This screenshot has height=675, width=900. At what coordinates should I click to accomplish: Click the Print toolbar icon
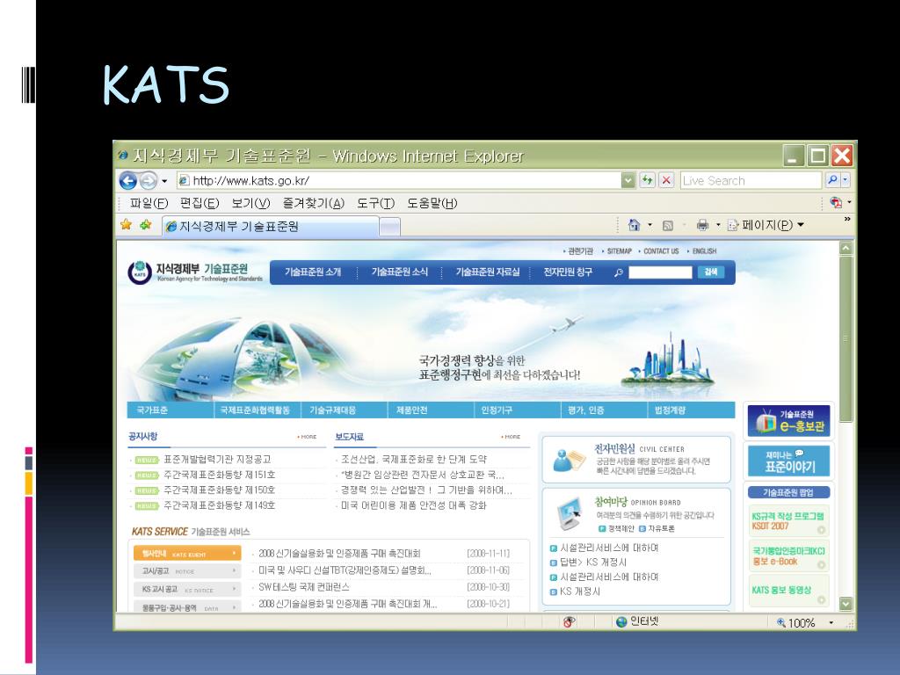click(702, 225)
